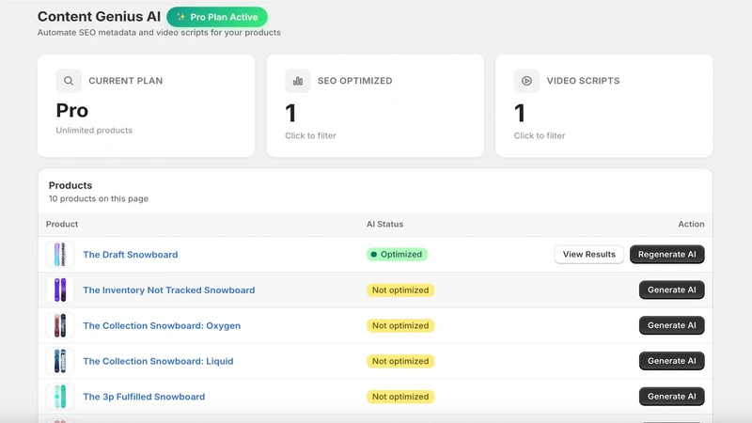The height and width of the screenshot is (423, 752).
Task: Filter by the SEO Optimized card
Action: [375, 105]
